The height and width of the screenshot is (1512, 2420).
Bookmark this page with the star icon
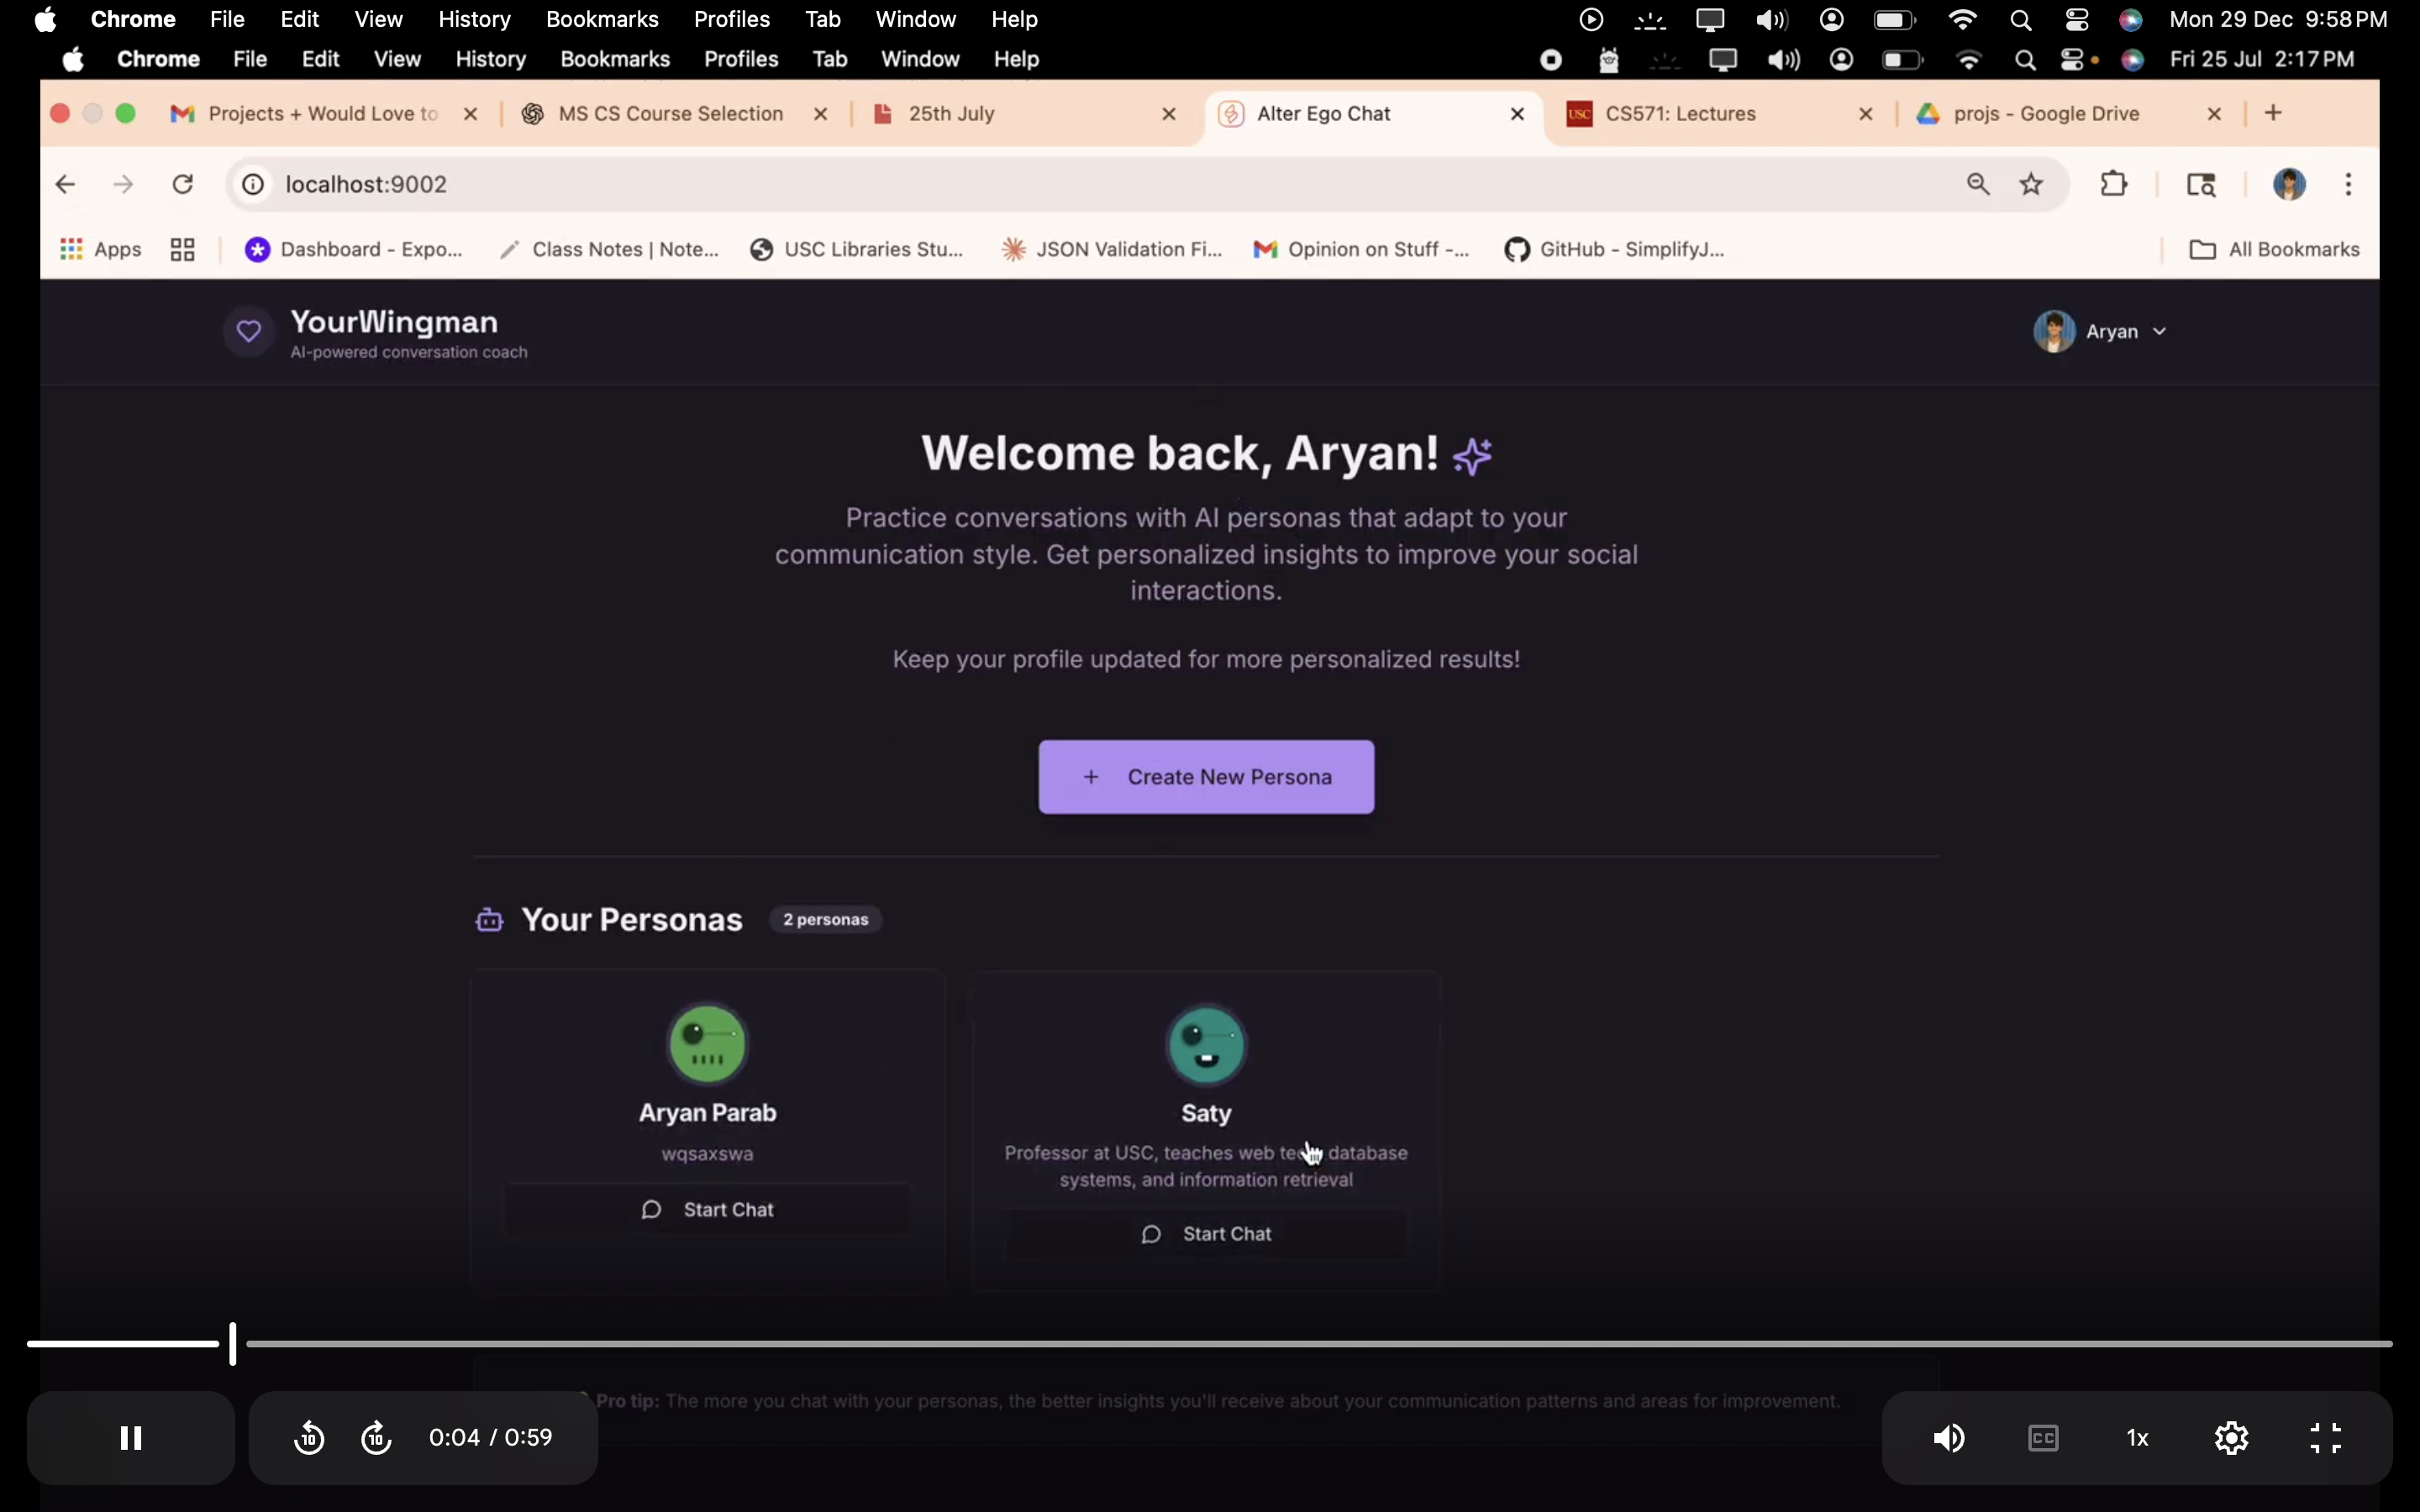[2032, 184]
